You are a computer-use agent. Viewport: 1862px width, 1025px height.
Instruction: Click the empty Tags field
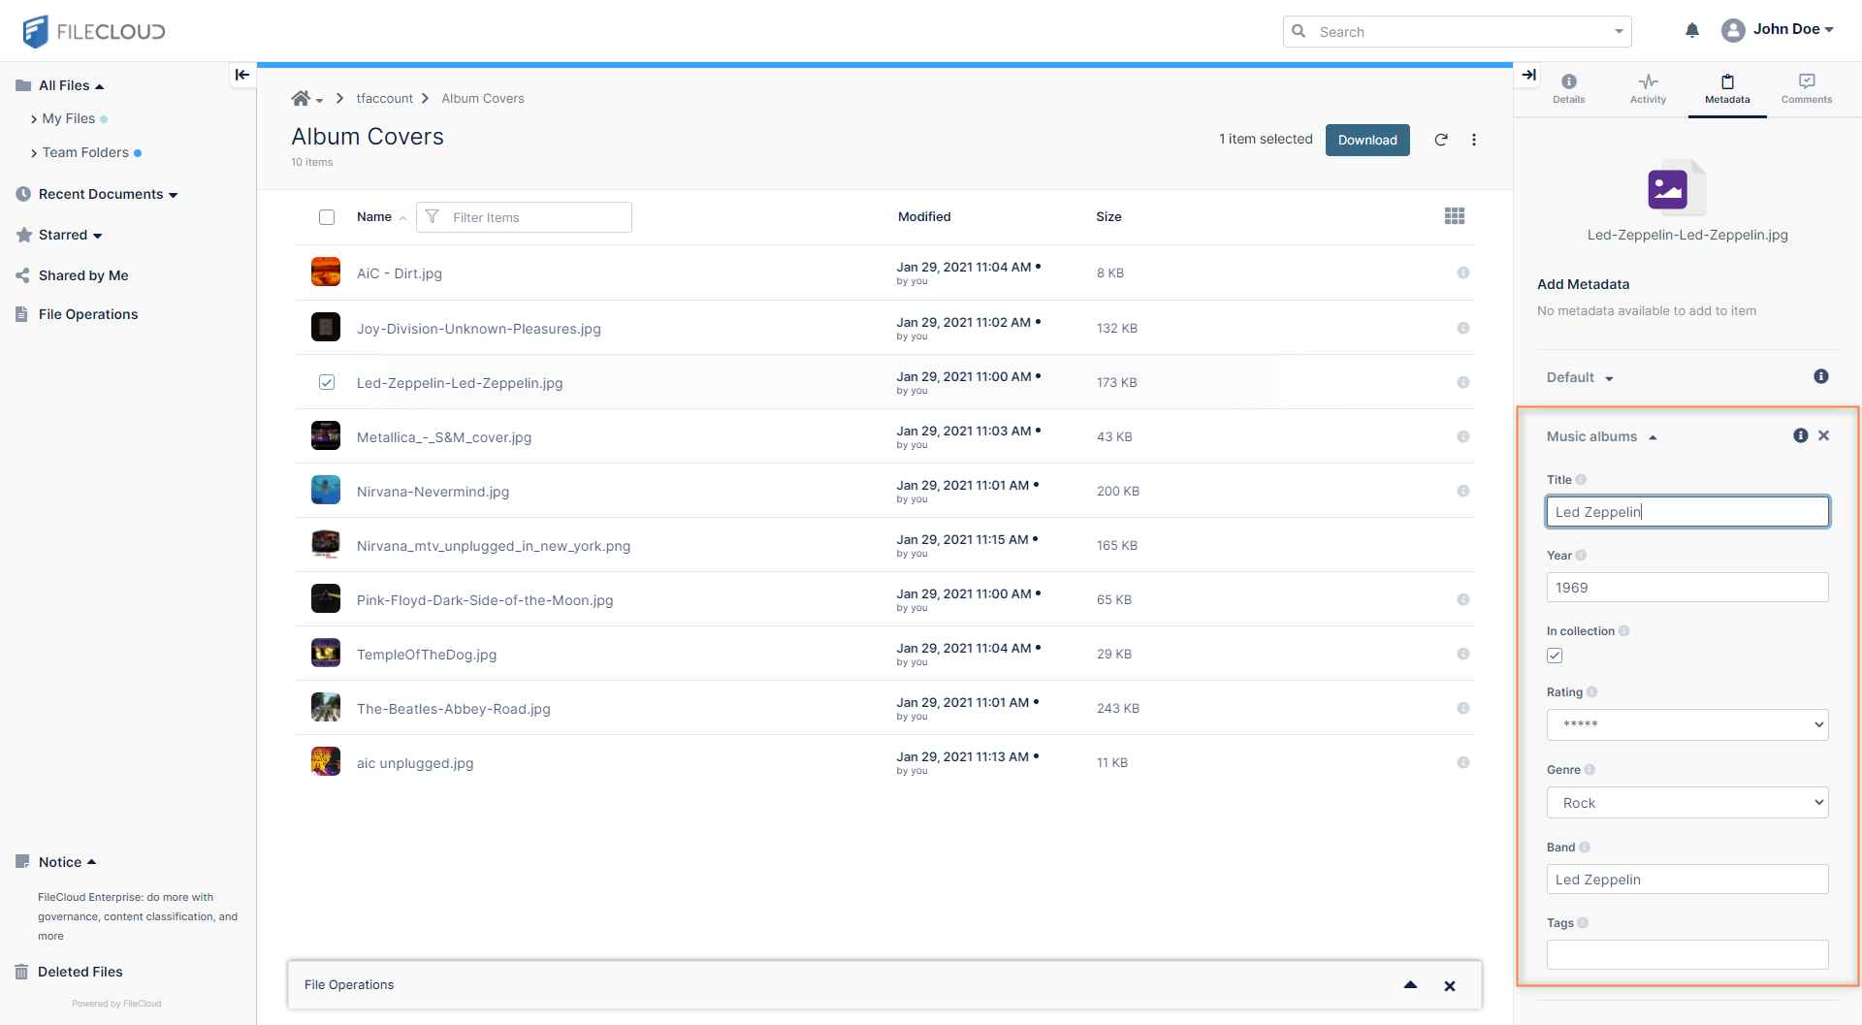point(1687,954)
